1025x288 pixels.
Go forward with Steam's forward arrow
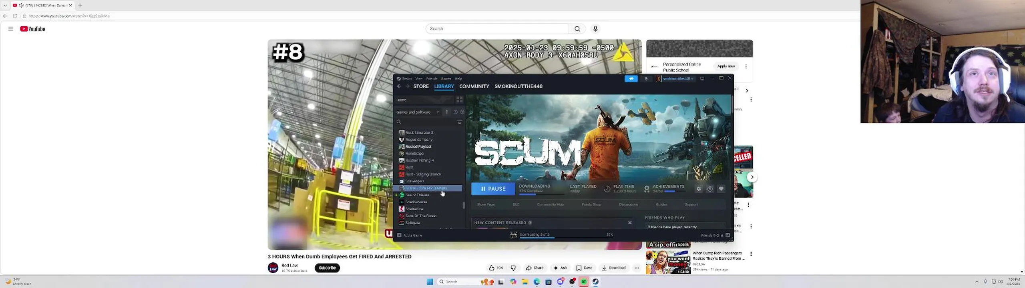tap(407, 86)
